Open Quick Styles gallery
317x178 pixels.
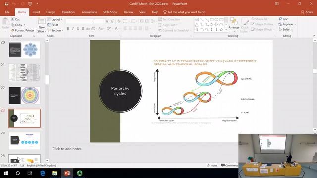pyautogui.click(x=245, y=25)
